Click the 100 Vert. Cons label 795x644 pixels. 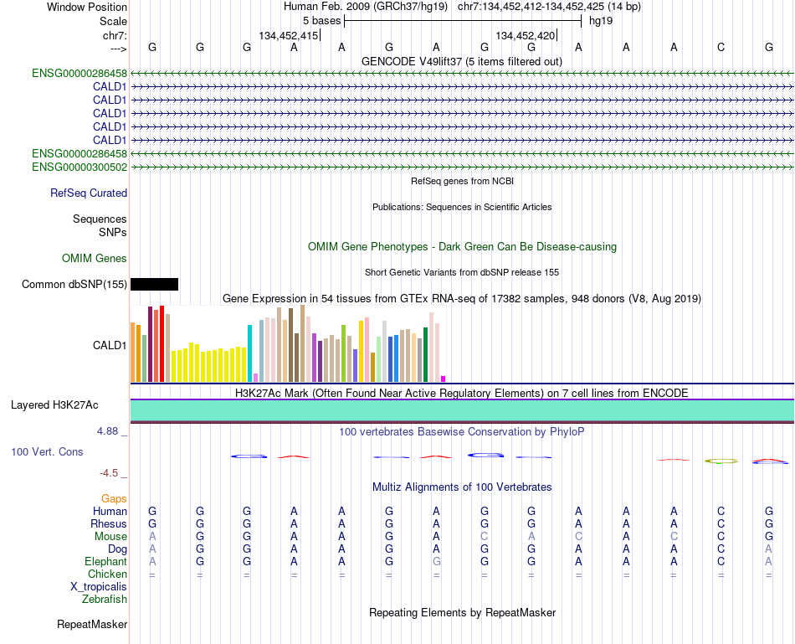click(x=47, y=451)
